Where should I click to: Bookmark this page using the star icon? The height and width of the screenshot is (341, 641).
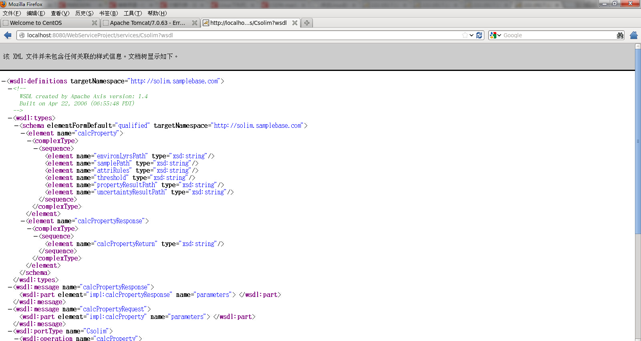465,35
